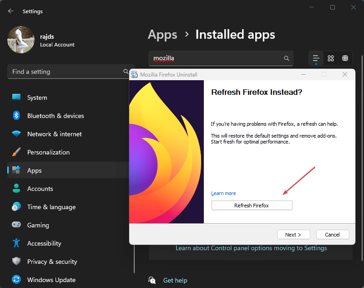
Task: Click the Apps breadcrumb link
Action: coord(162,35)
